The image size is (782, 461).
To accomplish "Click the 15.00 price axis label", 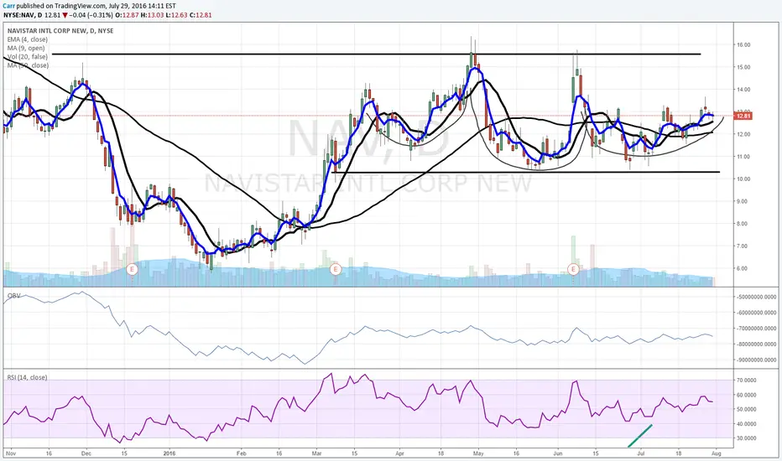I will [743, 67].
